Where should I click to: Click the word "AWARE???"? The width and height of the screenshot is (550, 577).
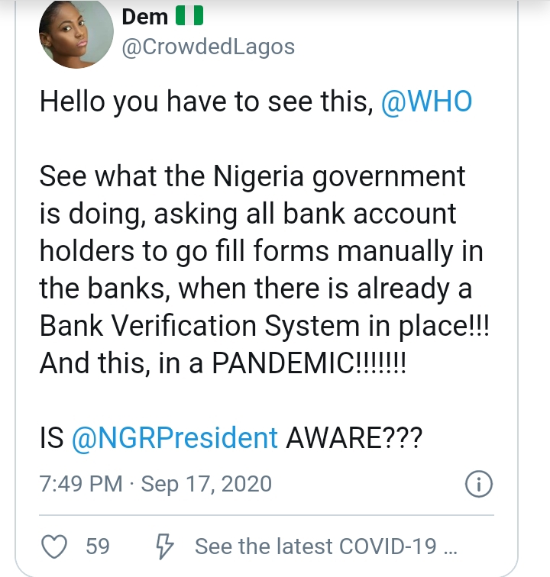tap(353, 438)
